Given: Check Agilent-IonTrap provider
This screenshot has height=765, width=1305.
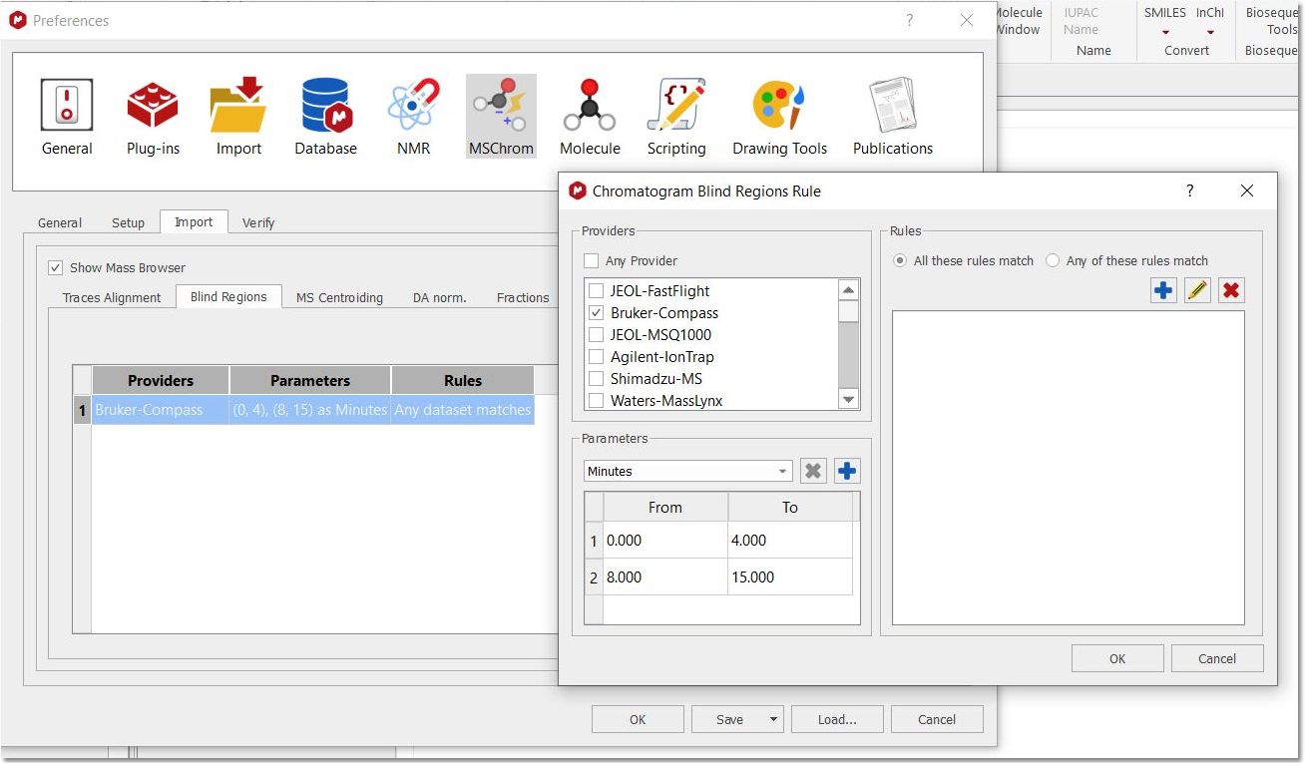Looking at the screenshot, I should point(597,357).
